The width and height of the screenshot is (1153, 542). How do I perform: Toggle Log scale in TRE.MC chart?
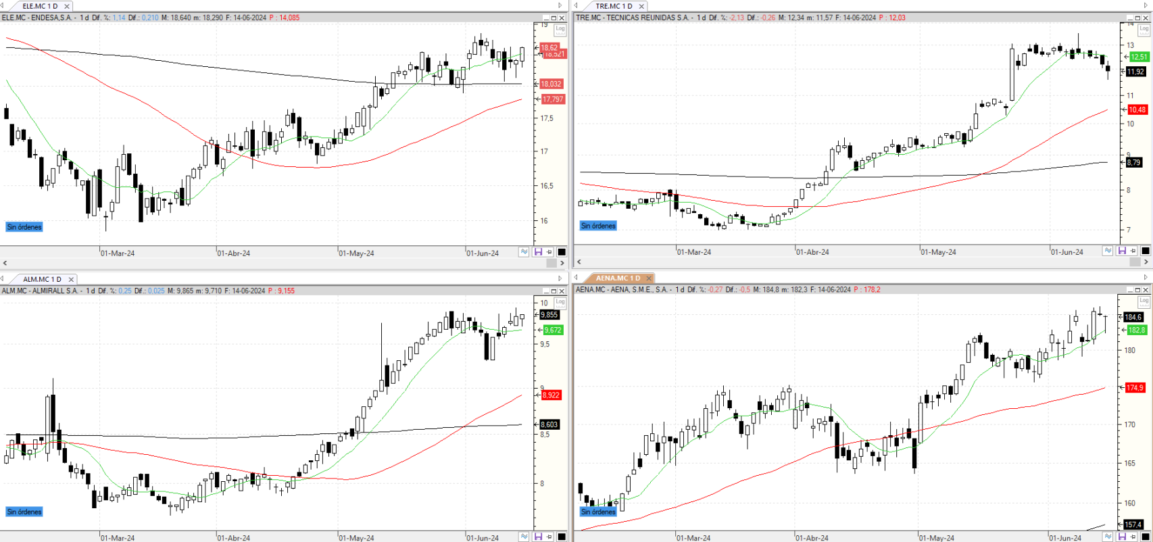pyautogui.click(x=1144, y=29)
